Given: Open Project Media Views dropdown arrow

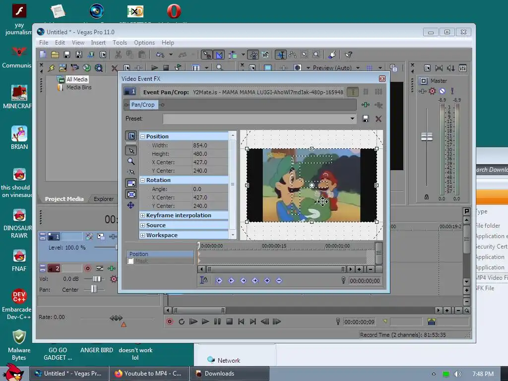Looking at the screenshot, I should (206, 68).
